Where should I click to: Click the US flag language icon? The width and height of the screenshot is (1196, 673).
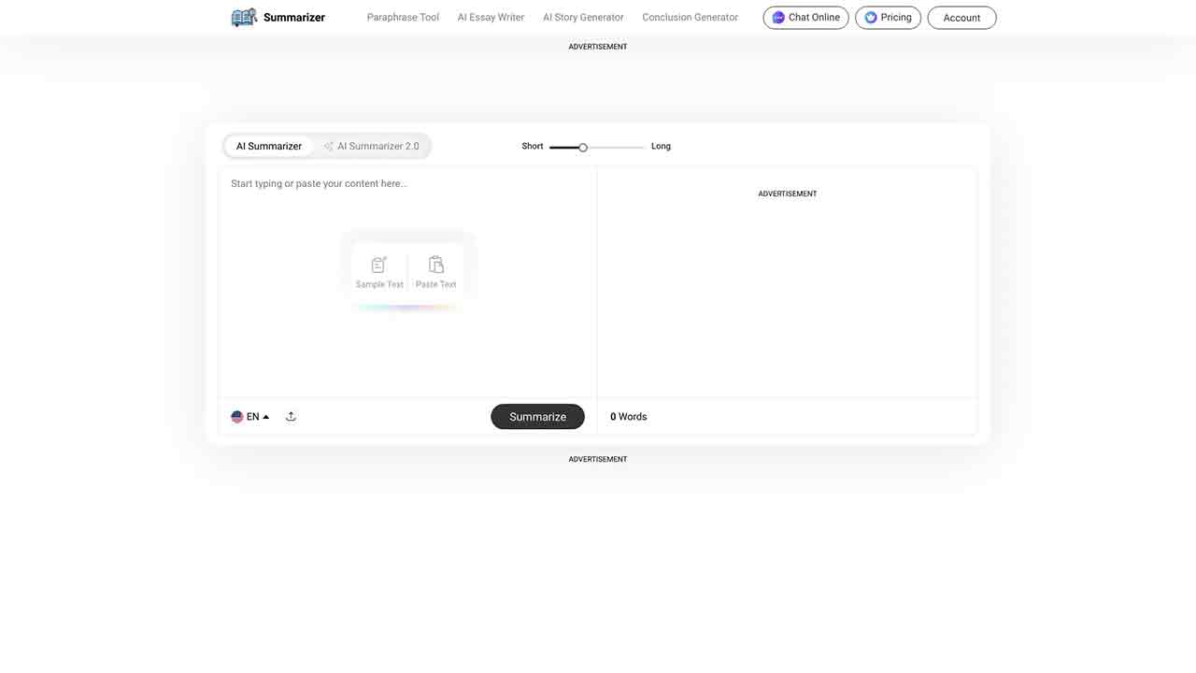[x=237, y=417]
